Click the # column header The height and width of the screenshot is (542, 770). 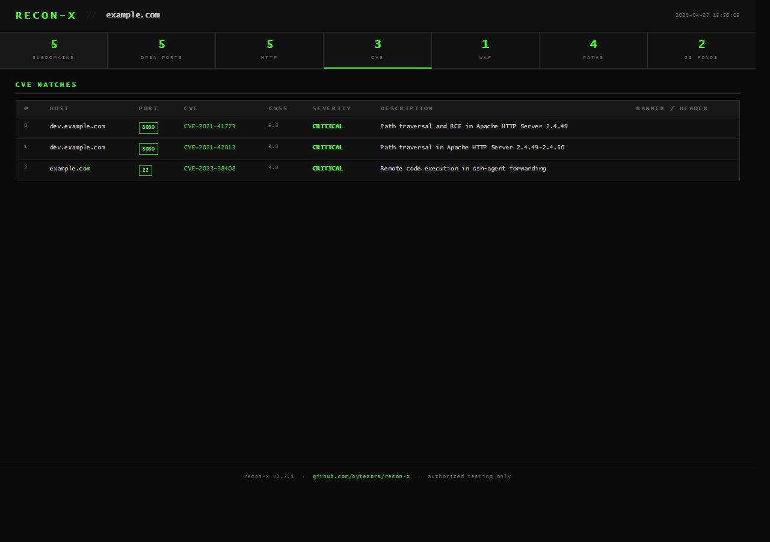pos(26,108)
